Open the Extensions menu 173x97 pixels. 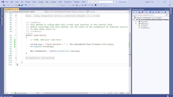(x=68, y=2)
